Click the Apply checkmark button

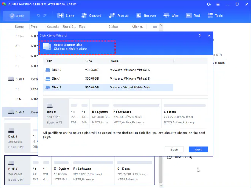(17, 16)
